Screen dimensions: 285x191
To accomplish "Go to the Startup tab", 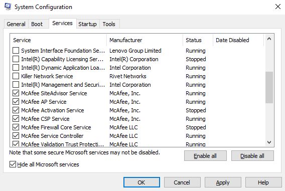I will click(x=87, y=24).
